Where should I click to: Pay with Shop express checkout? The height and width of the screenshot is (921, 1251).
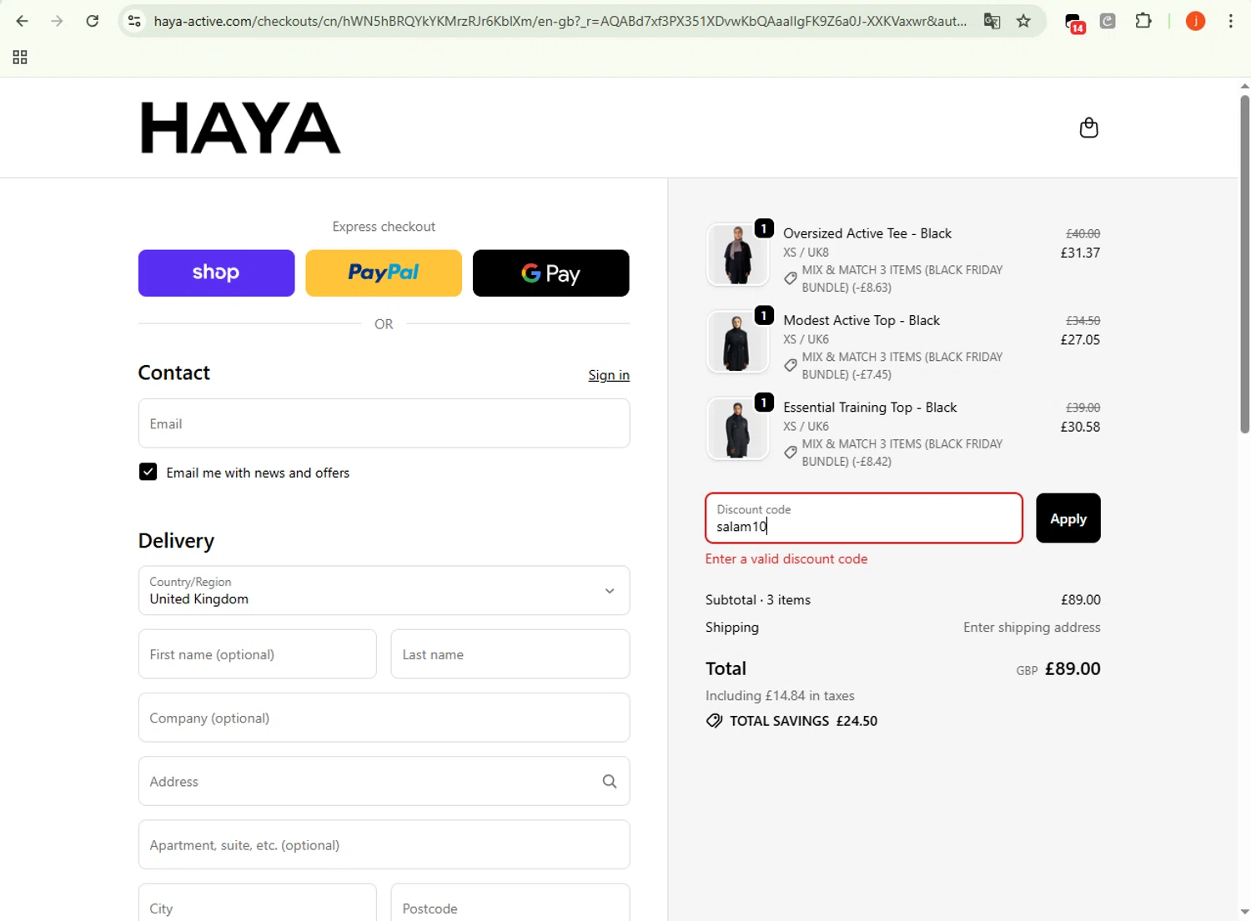pyautogui.click(x=216, y=273)
